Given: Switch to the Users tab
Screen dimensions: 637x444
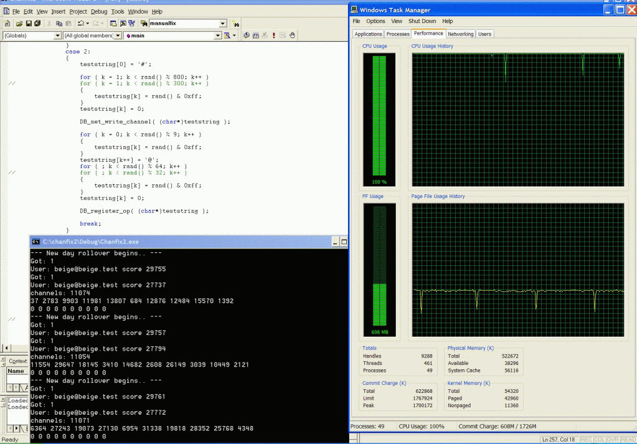Looking at the screenshot, I should click(x=484, y=34).
